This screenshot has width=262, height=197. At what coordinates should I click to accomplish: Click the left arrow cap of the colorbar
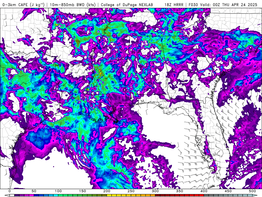pyautogui.click(x=7, y=195)
